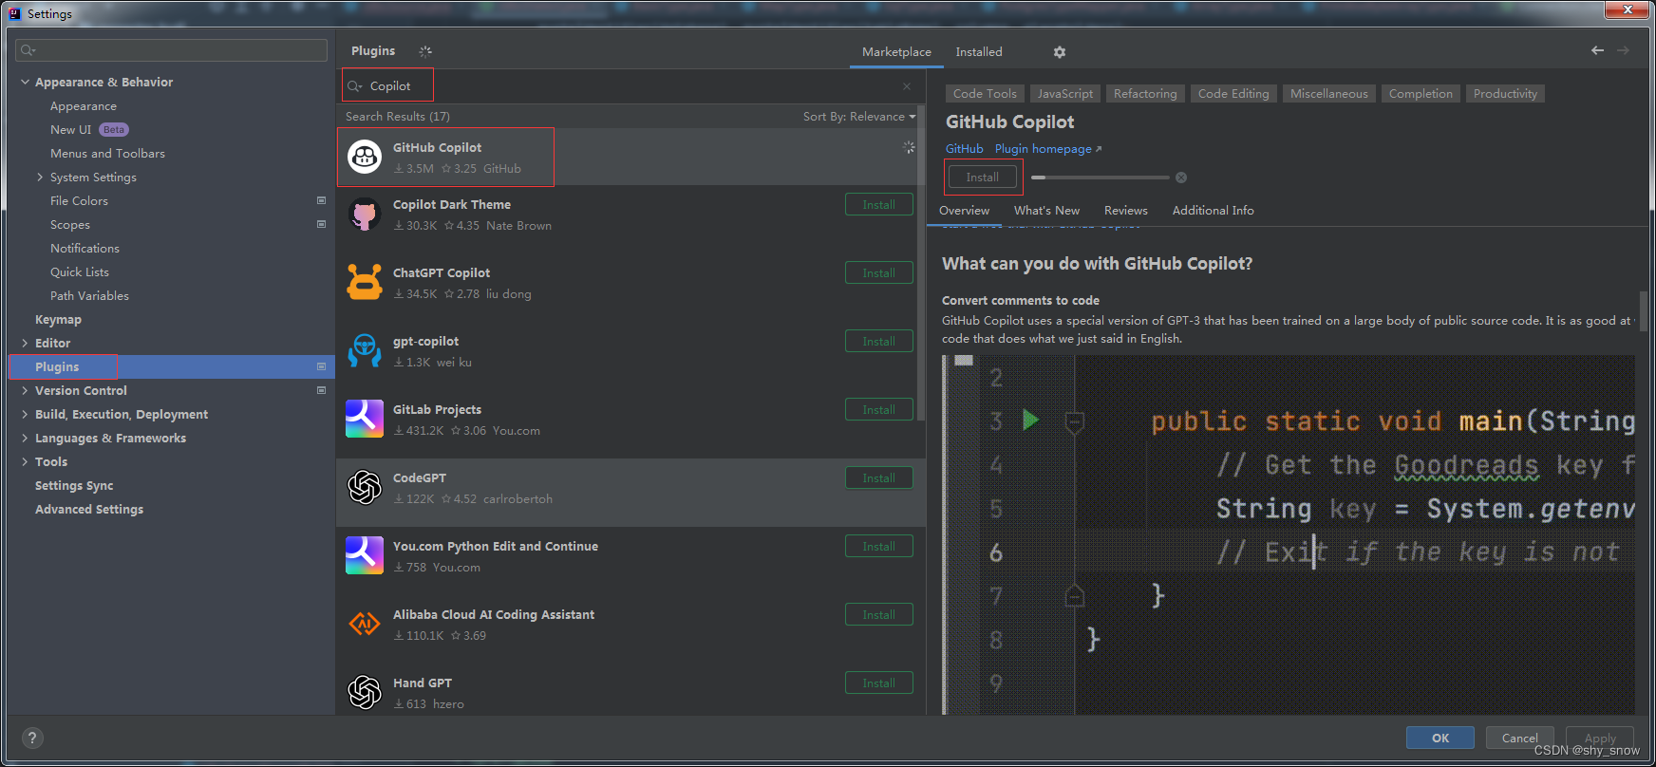Screen dimensions: 1656x767
Task: Open Advanced Settings page
Action: pos(89,509)
